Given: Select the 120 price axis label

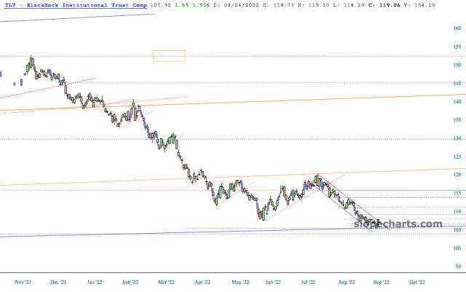Looking at the screenshot, I should click(x=457, y=175).
